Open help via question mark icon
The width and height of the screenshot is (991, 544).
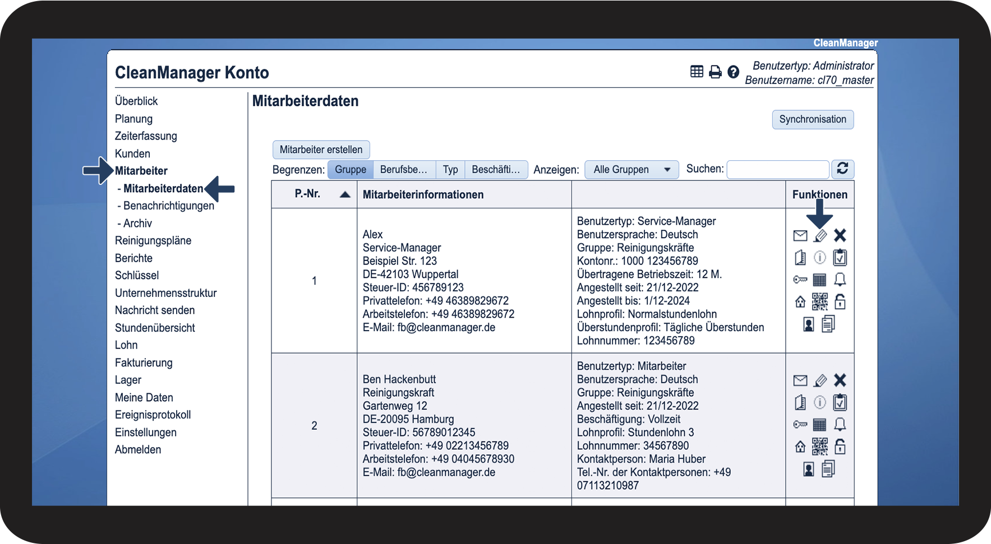[x=733, y=72]
